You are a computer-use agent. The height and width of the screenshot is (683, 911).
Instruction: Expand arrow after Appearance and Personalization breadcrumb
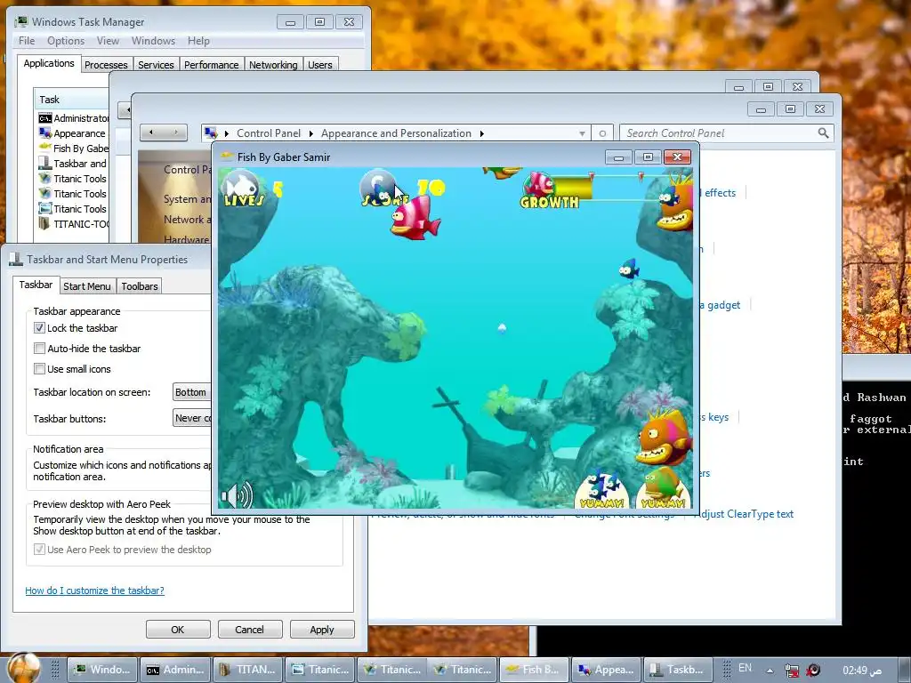pyautogui.click(x=481, y=133)
